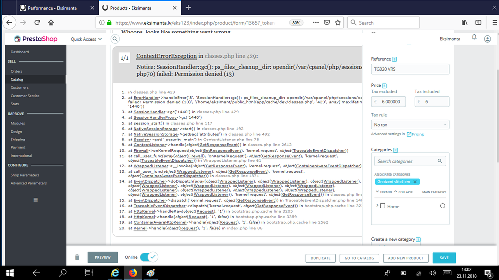Image resolution: width=499 pixels, height=280 pixels.
Task: Open Dashboard in the sidebar
Action: (x=20, y=52)
